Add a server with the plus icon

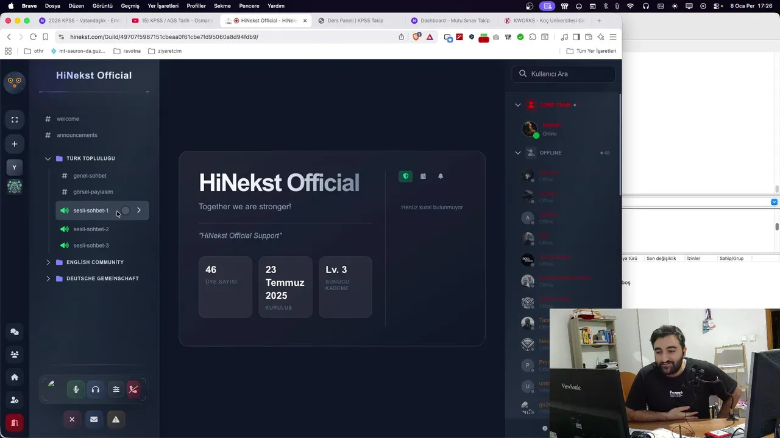(15, 144)
